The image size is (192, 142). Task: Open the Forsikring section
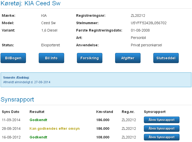pyautogui.click(x=90, y=58)
